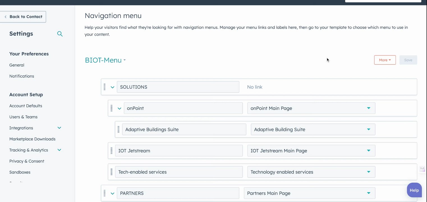Click the No link text beside SOLUTIONS

(255, 87)
